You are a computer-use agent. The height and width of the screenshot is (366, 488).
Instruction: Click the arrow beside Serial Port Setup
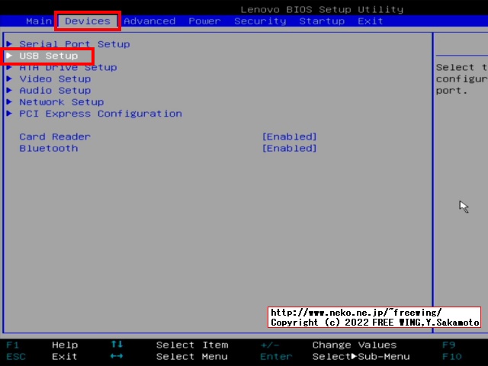tap(9, 44)
